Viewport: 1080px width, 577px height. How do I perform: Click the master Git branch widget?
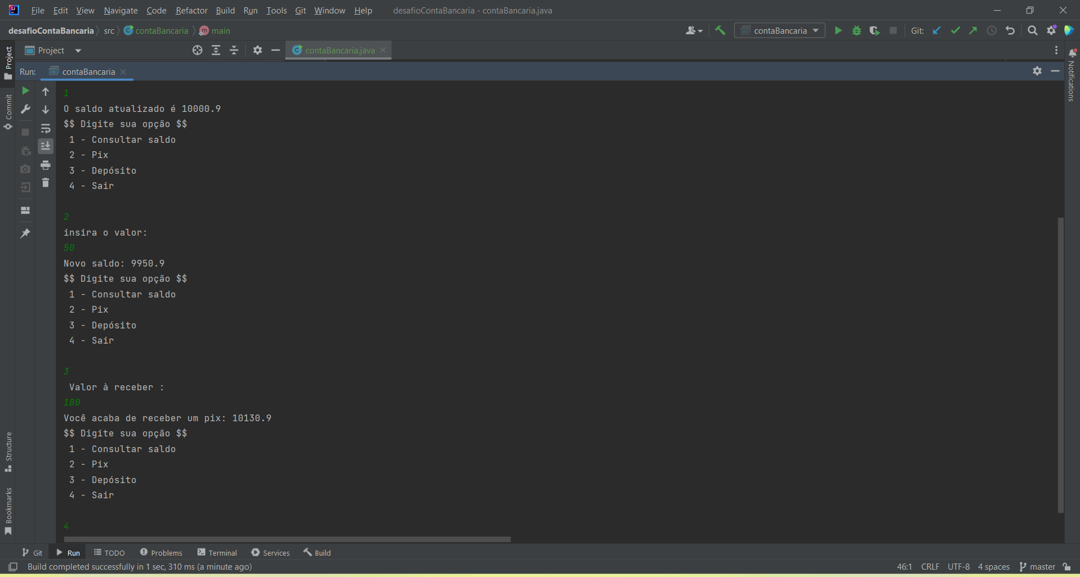click(1037, 567)
